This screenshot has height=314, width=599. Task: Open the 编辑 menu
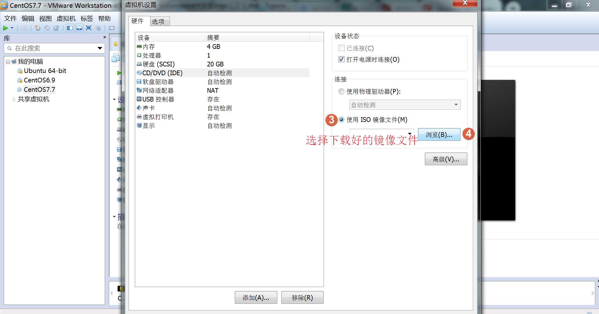point(28,18)
